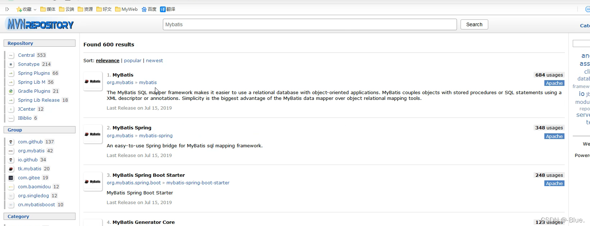Click the Gradle Plugins repository icon
Screen dimensions: 590x226
click(11, 91)
